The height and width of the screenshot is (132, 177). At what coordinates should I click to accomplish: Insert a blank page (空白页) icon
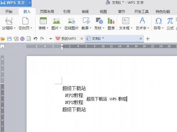tap(25, 21)
